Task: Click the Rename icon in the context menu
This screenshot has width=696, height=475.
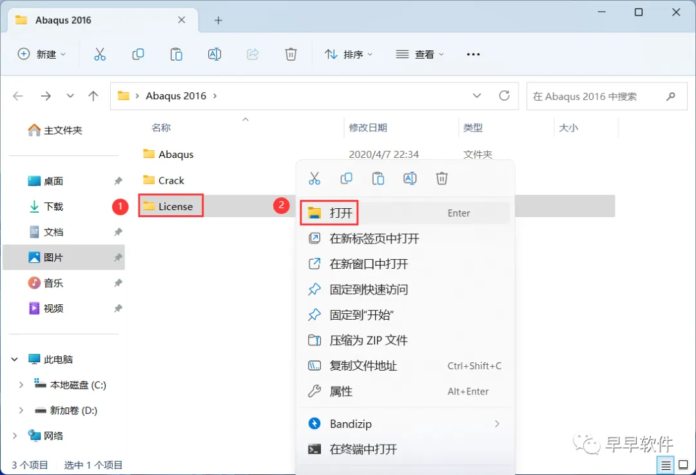Action: point(410,179)
